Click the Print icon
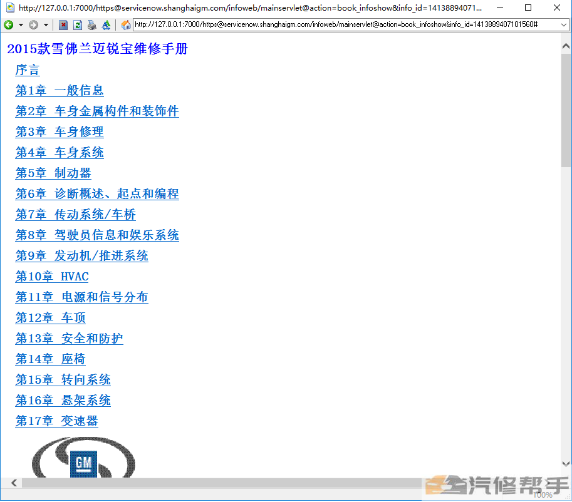572x502 pixels. pyautogui.click(x=92, y=25)
